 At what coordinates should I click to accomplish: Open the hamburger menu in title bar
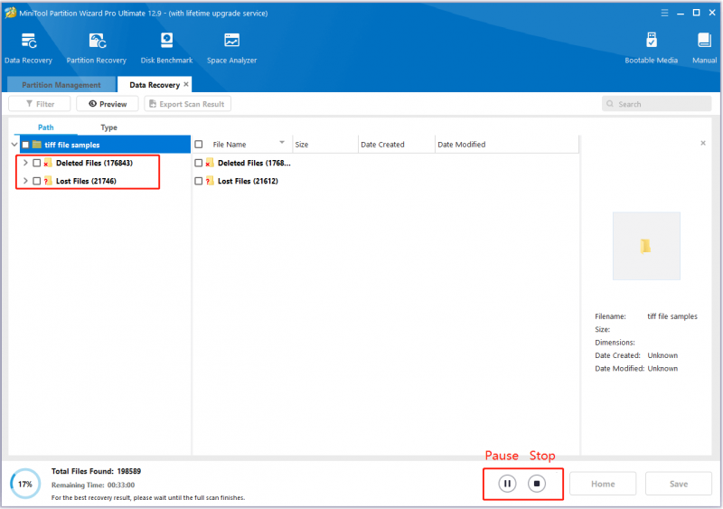point(664,13)
